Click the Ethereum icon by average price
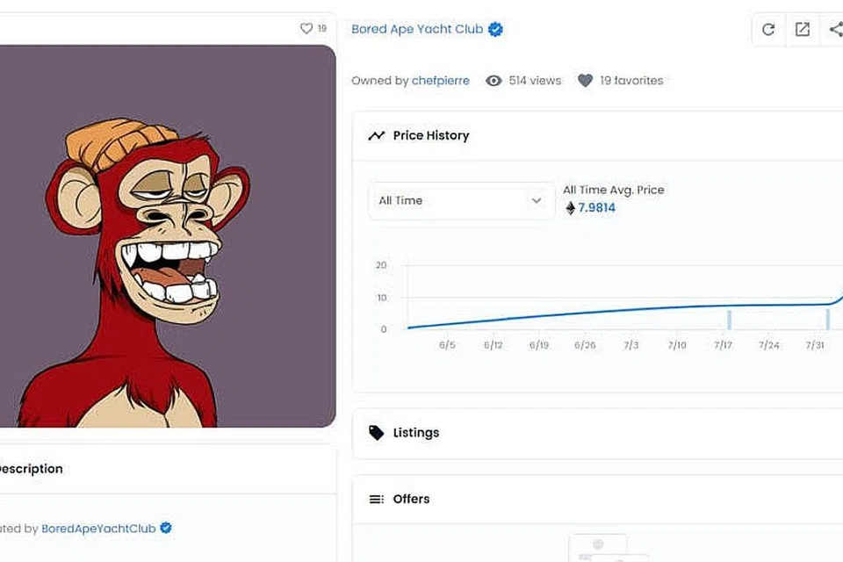This screenshot has height=562, width=843. [x=570, y=208]
